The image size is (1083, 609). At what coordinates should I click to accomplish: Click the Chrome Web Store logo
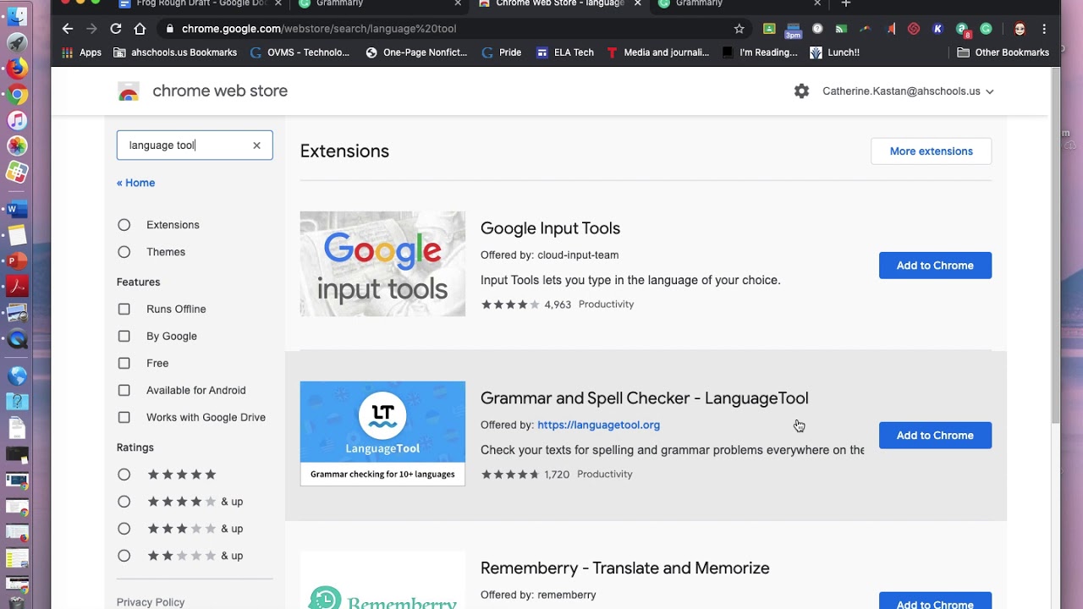click(129, 91)
